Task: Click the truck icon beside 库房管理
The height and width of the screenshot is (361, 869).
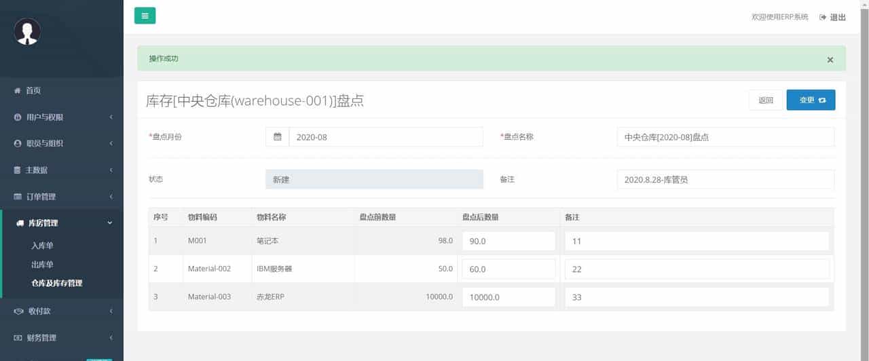Action: (20, 223)
